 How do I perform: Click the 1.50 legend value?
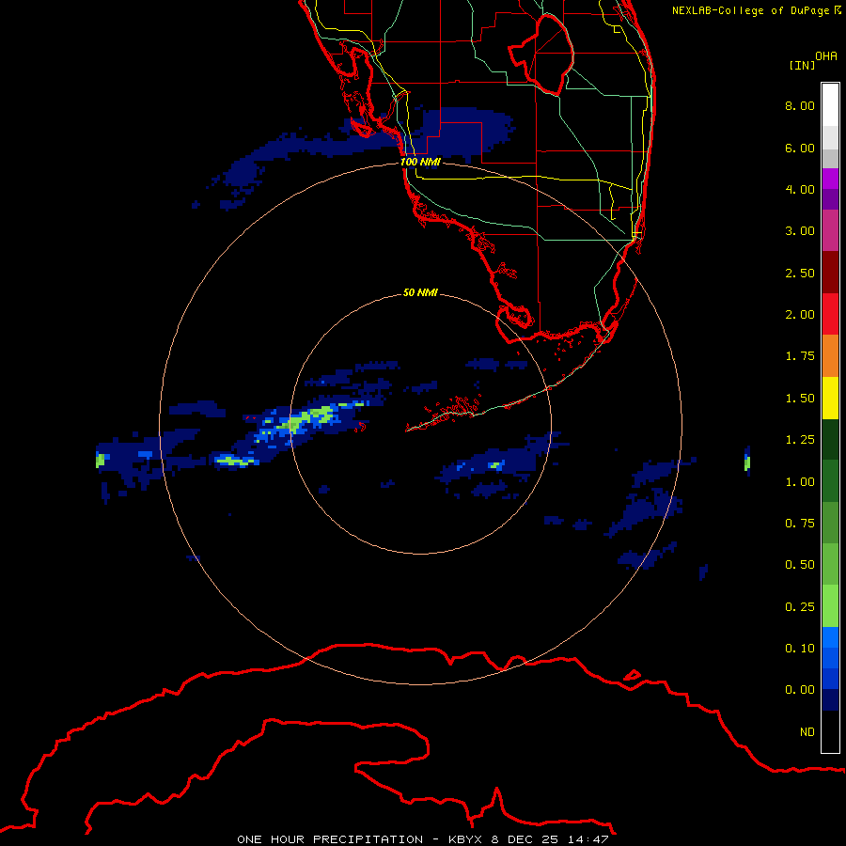point(800,399)
